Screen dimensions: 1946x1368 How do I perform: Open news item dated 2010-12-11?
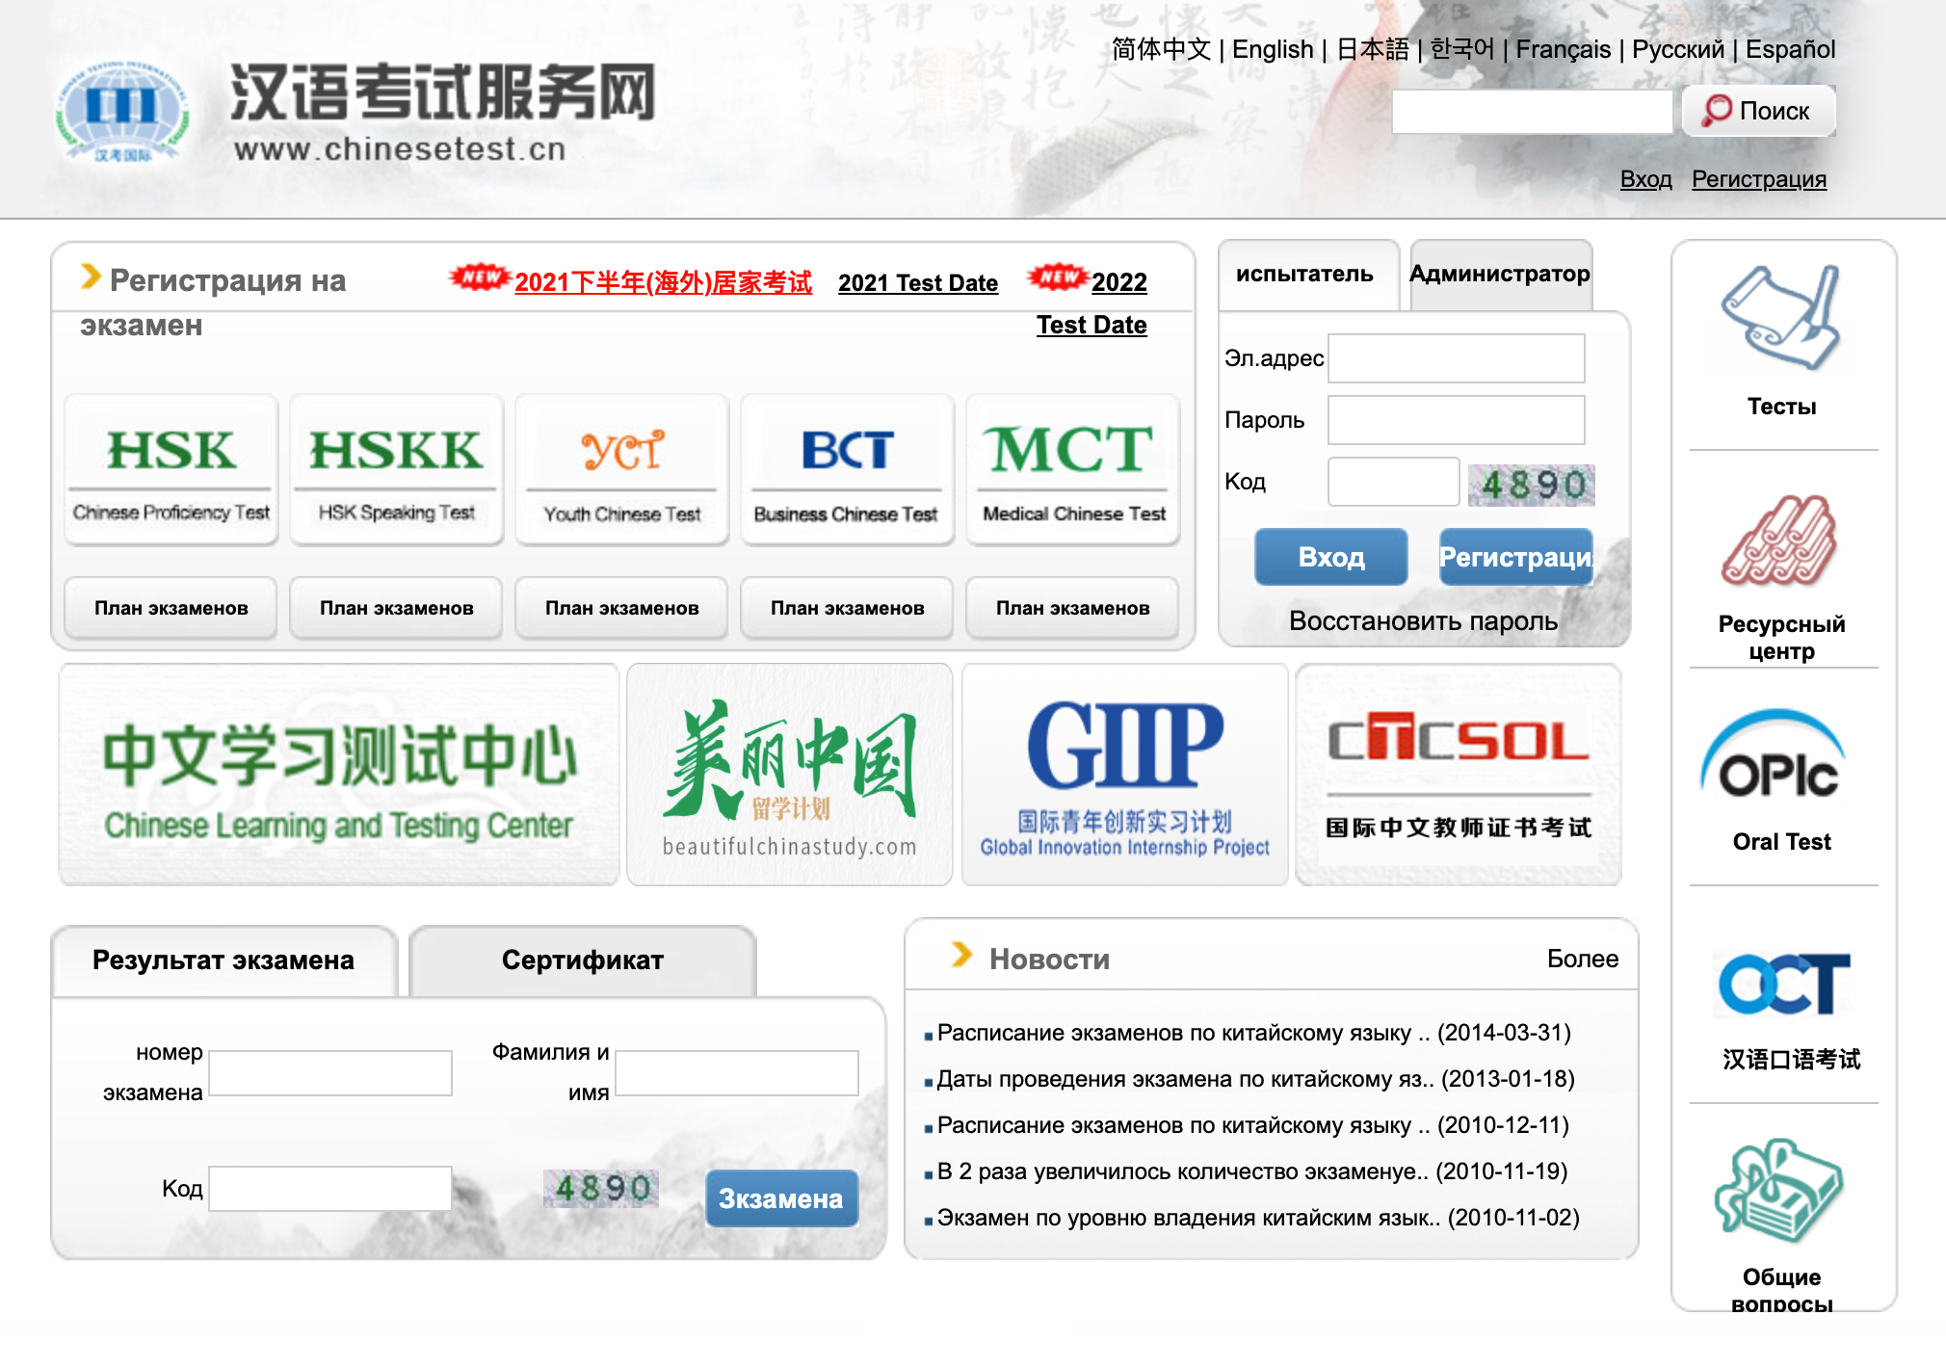tap(1253, 1125)
